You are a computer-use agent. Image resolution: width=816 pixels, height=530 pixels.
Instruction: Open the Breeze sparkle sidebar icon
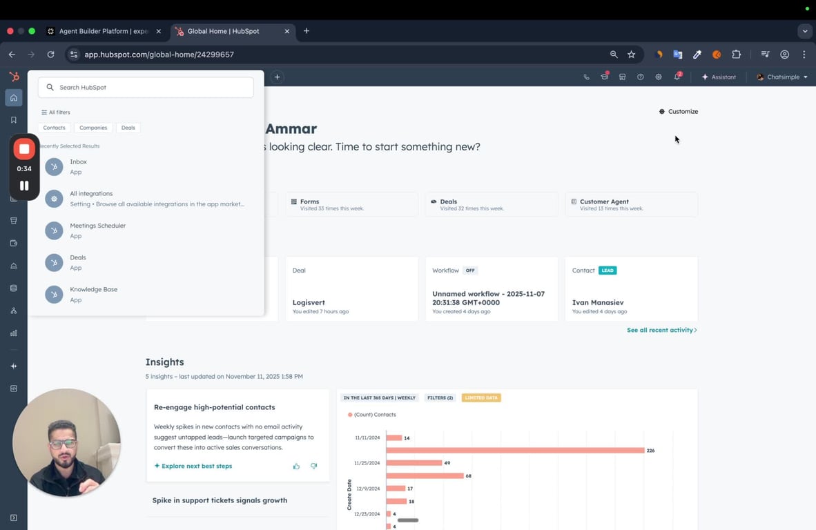click(14, 366)
